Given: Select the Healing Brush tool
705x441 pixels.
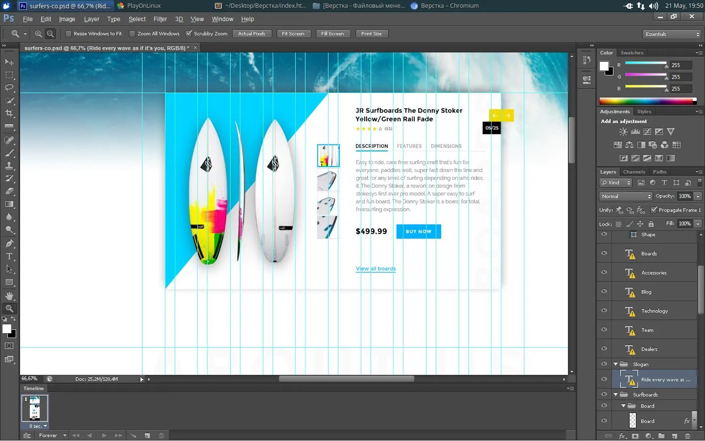Looking at the screenshot, I should 9,140.
